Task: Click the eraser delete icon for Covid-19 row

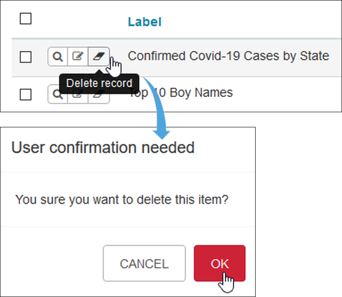Action: click(x=98, y=57)
